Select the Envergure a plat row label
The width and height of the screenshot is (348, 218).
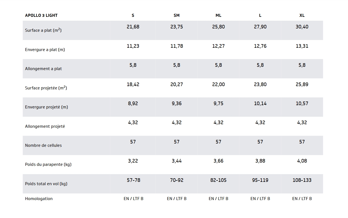point(45,50)
